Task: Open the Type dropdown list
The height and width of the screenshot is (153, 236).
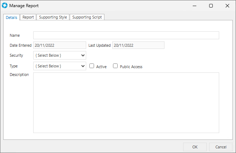Action: pos(60,66)
